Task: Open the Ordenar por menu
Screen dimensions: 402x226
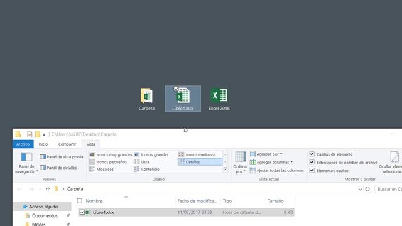Action: coord(241,163)
